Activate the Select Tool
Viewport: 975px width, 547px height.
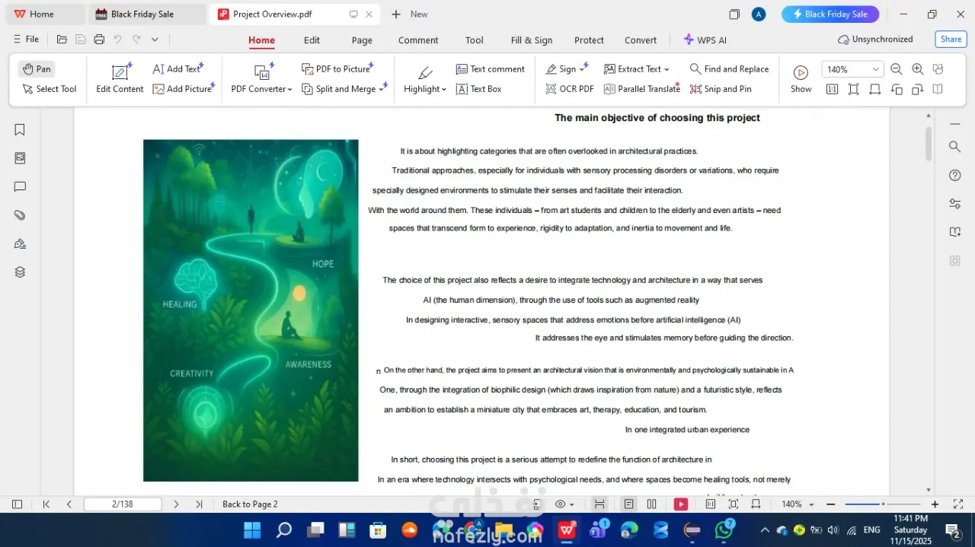click(x=50, y=89)
